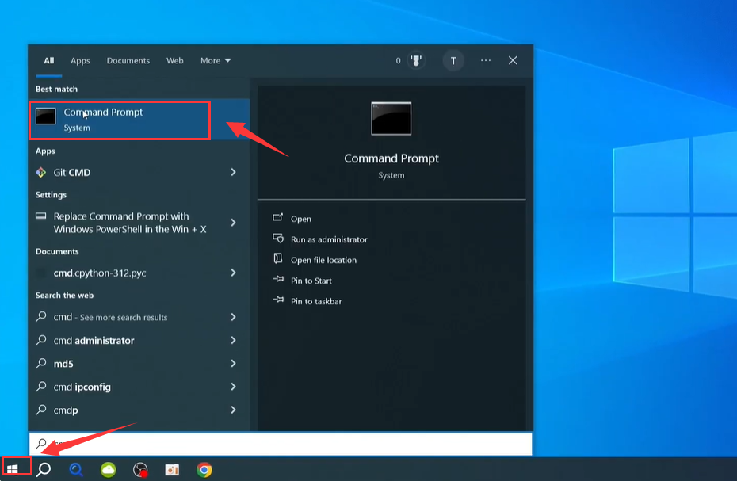The image size is (737, 481).
Task: Expand the cmd.cpython-312.pyc chevron
Action: tap(233, 273)
